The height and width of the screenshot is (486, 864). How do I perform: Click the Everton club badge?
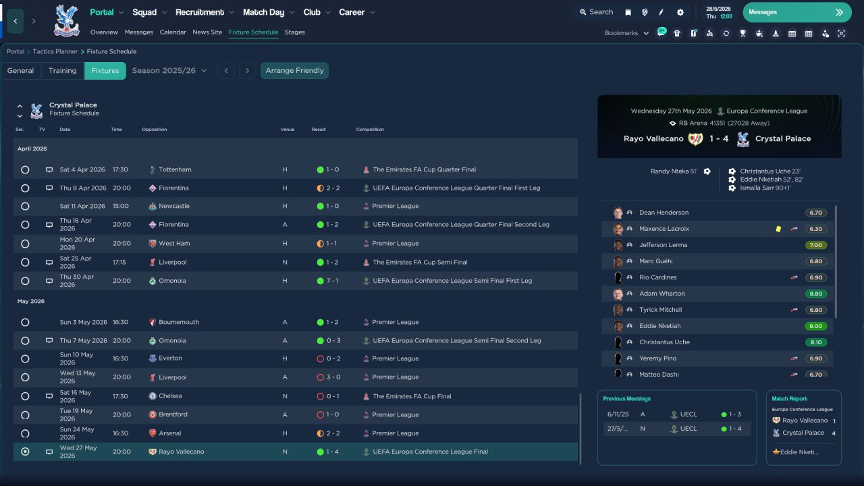point(153,358)
